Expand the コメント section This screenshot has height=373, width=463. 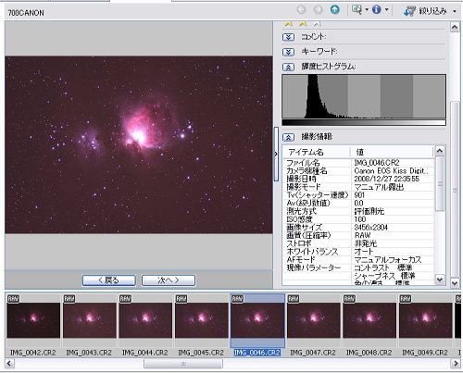(288, 37)
